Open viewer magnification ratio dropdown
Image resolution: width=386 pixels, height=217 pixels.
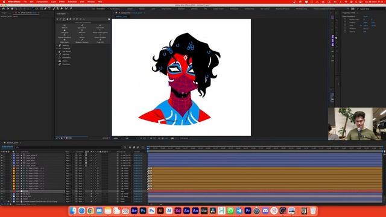pos(117,138)
